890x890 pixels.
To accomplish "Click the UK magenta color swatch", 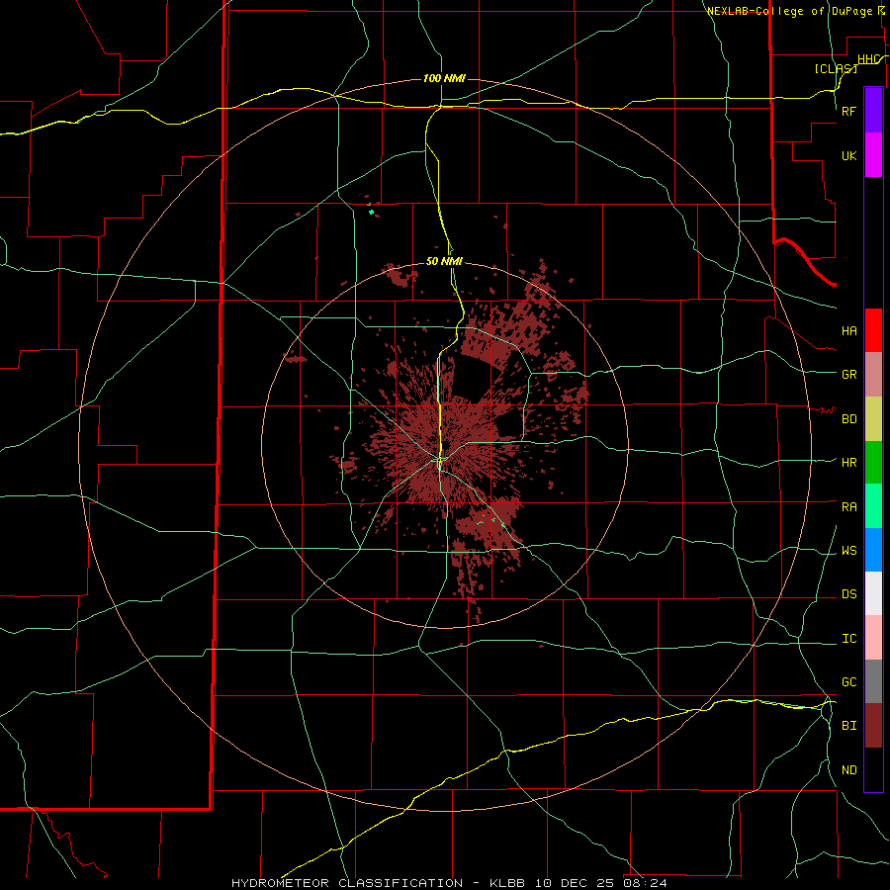I will (873, 155).
